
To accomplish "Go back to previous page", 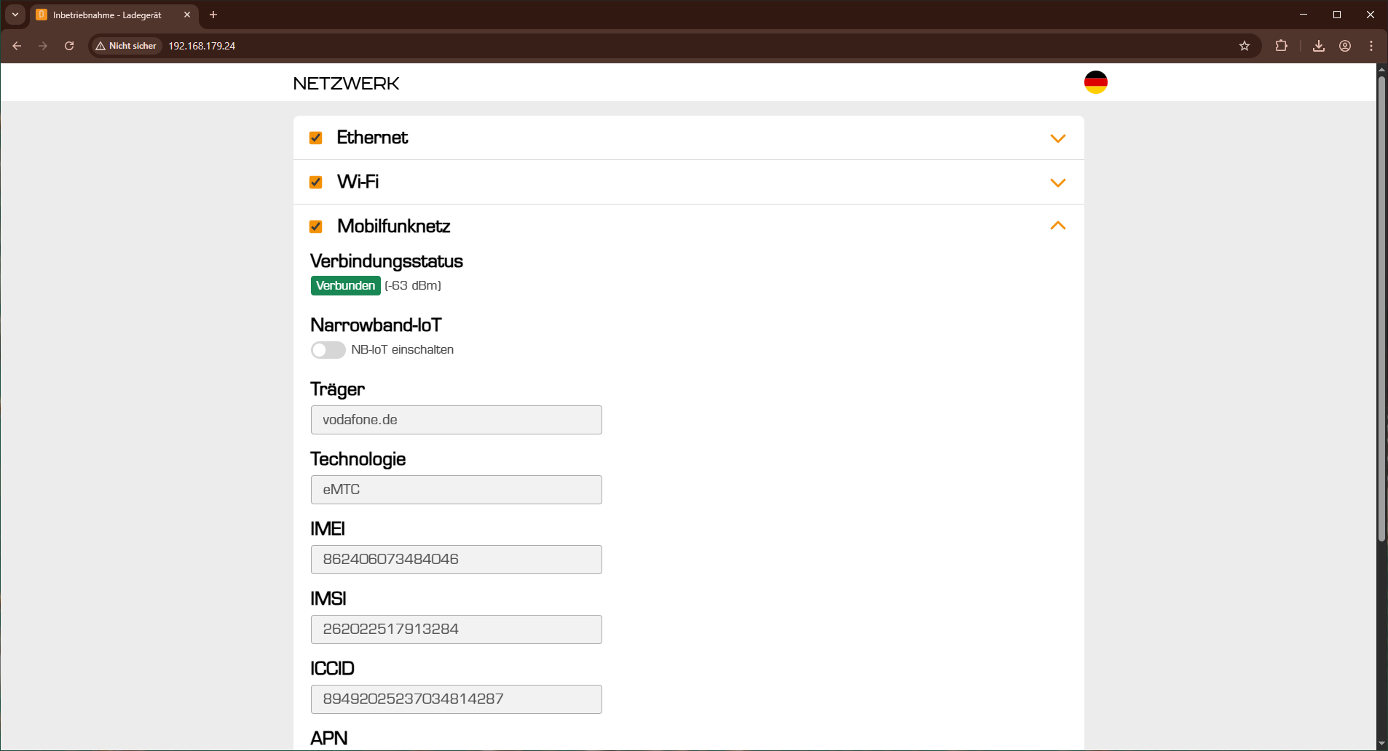I will pos(17,46).
